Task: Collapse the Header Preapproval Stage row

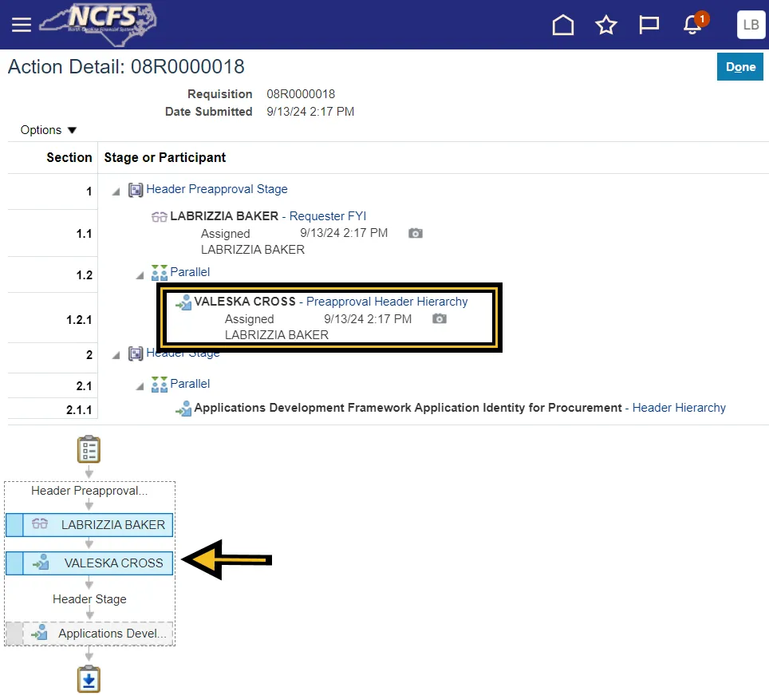Action: (116, 191)
